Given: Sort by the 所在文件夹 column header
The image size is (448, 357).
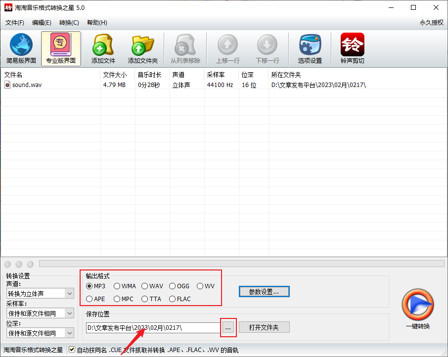Looking at the screenshot, I should point(357,75).
